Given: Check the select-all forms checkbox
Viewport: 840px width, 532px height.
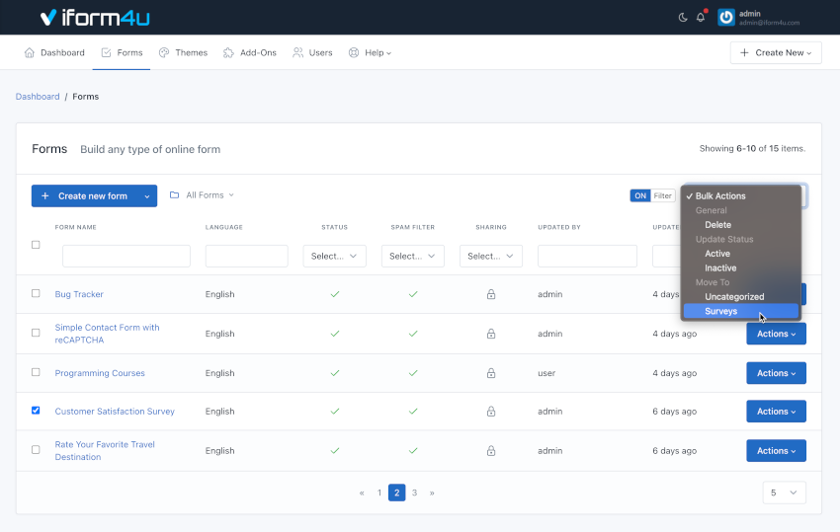Looking at the screenshot, I should (36, 245).
